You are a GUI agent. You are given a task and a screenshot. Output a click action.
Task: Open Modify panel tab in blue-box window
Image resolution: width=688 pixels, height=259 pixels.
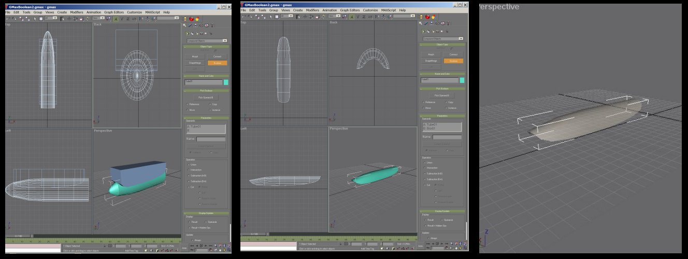191,25
